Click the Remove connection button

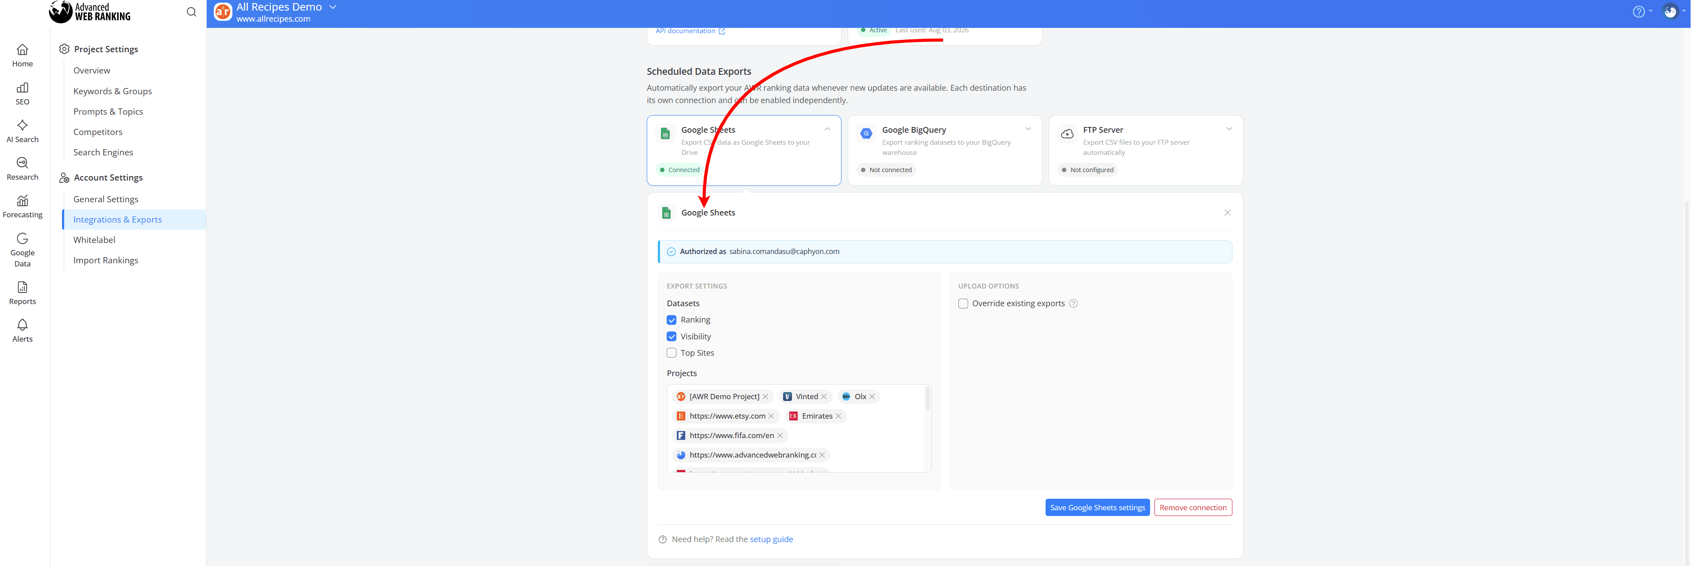pos(1193,508)
